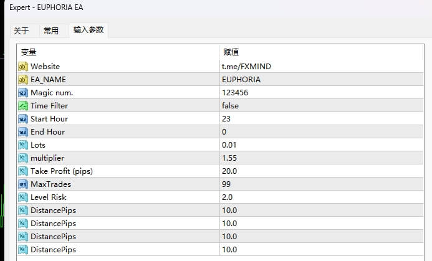Screen dimensions: 432x261
Task: Click the Level Risk double icon
Action: (23, 197)
